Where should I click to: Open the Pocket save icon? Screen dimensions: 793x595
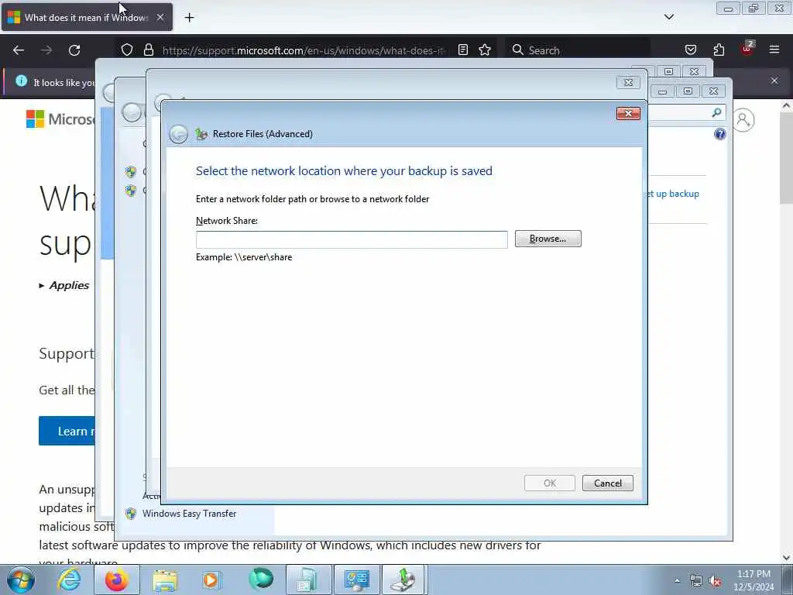coord(690,50)
